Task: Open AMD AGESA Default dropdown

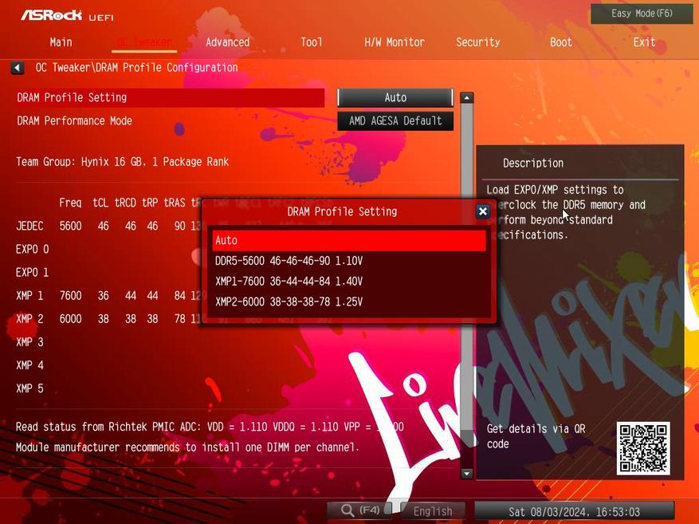Action: click(395, 121)
